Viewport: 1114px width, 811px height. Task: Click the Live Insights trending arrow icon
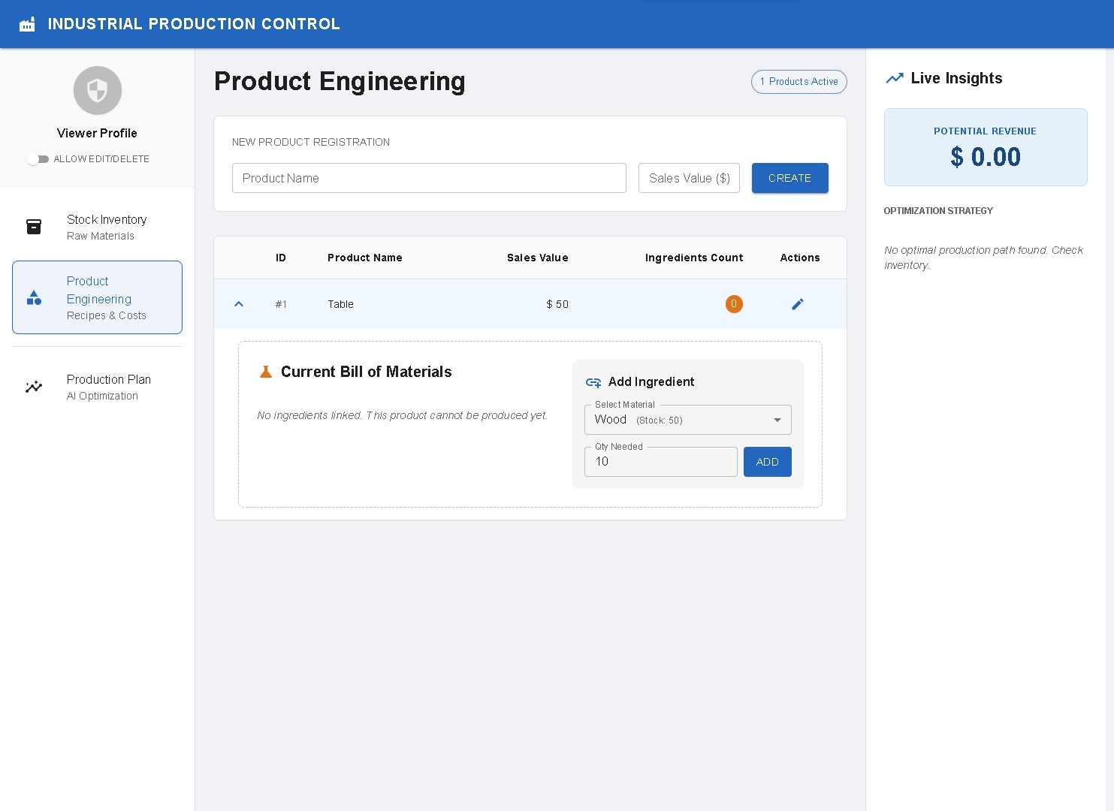pyautogui.click(x=894, y=78)
